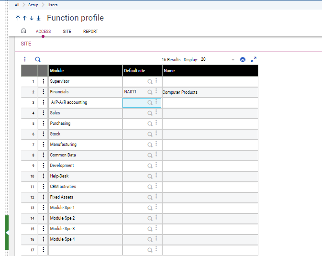This screenshot has width=322, height=256.
Task: Go to last record arrow icon
Action: [38, 18]
